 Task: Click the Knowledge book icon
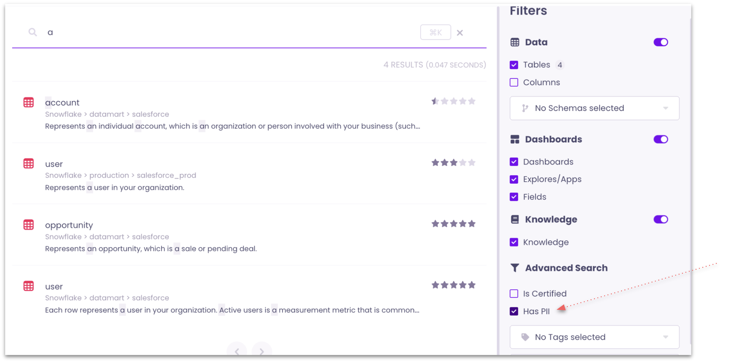[515, 219]
